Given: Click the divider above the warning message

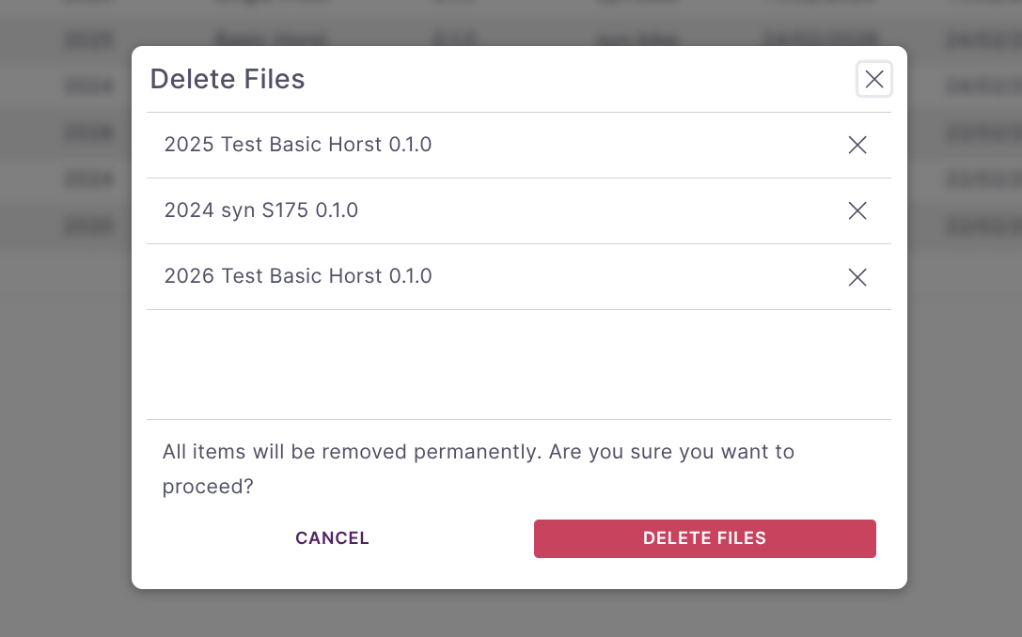Looking at the screenshot, I should click(x=517, y=420).
